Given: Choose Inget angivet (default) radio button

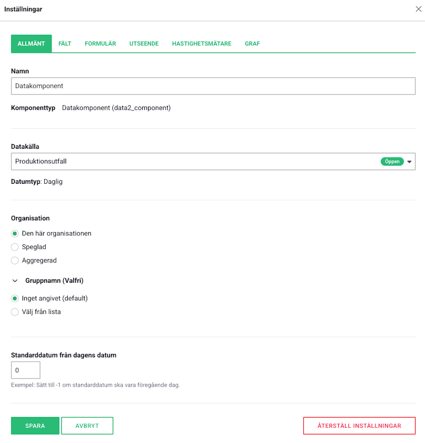Looking at the screenshot, I should pyautogui.click(x=15, y=299).
